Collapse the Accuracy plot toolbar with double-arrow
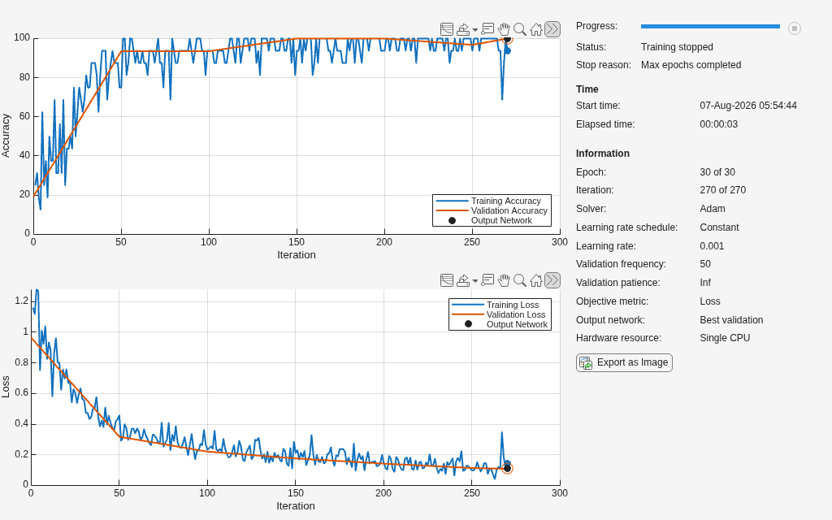The image size is (832, 520). pos(552,29)
